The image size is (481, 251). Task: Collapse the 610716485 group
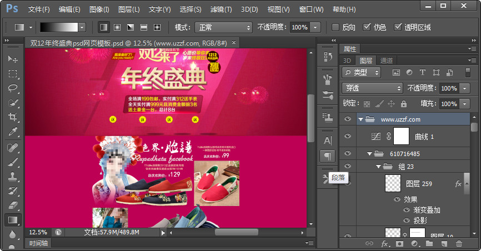coord(370,154)
